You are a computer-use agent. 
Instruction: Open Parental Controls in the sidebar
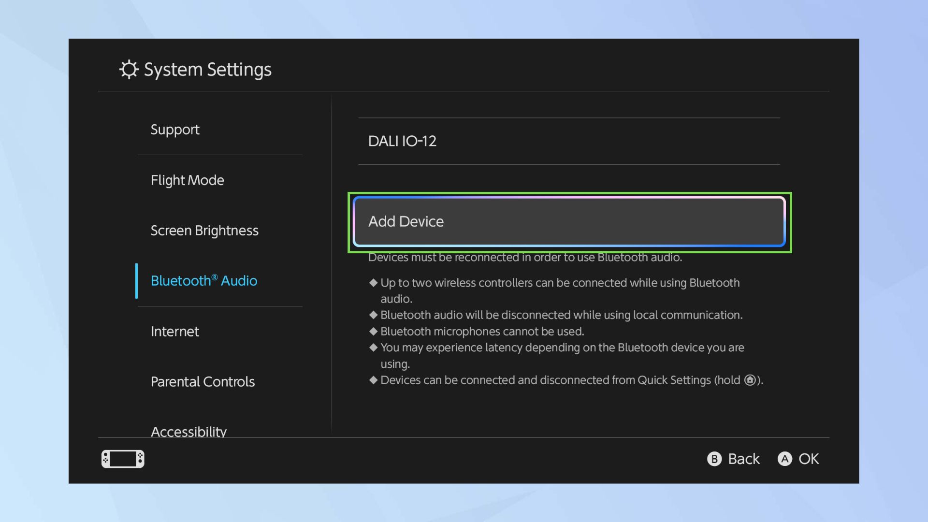tap(203, 382)
